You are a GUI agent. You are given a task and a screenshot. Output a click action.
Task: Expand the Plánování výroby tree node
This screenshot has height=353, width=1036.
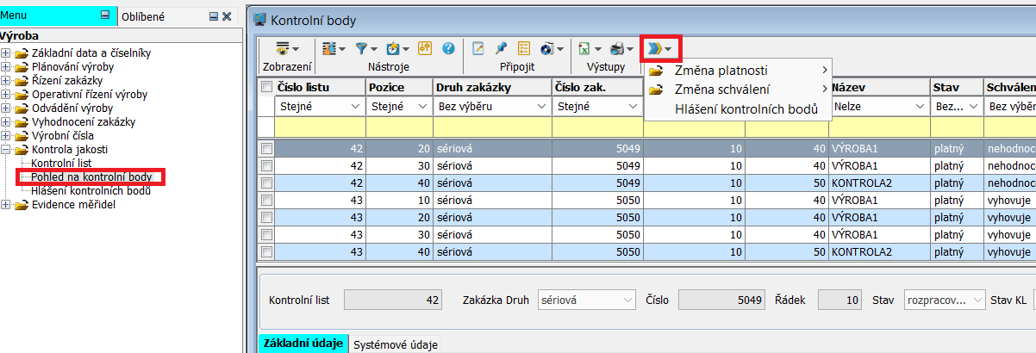tap(6, 67)
